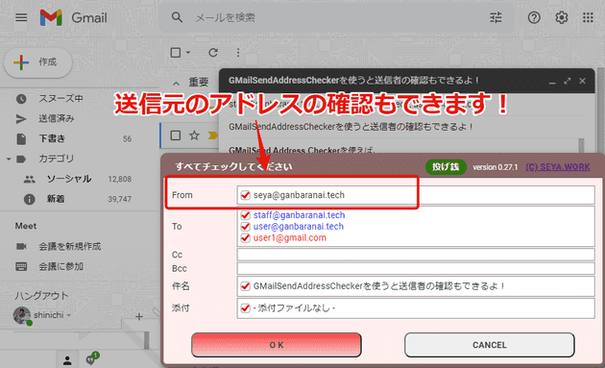The image size is (605, 368).
Task: Uncheck the 件名 subject checkbox
Action: coord(246,286)
